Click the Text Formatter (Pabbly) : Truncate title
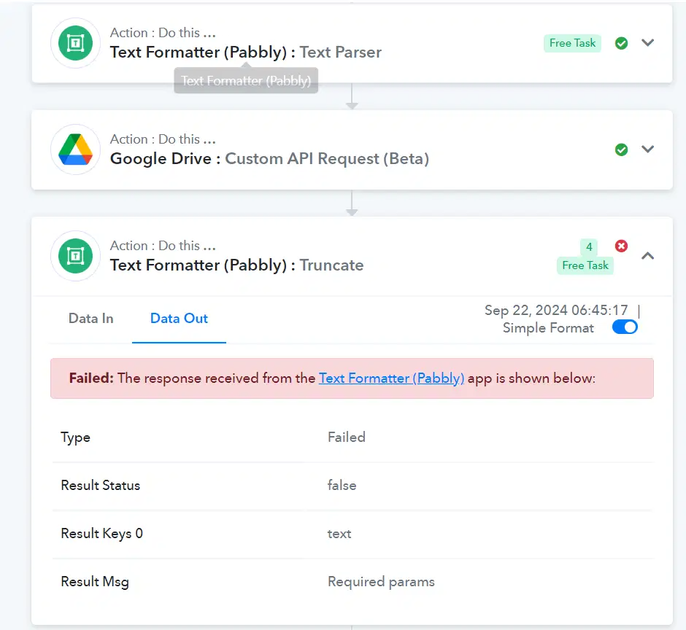This screenshot has width=686, height=630. [x=236, y=265]
